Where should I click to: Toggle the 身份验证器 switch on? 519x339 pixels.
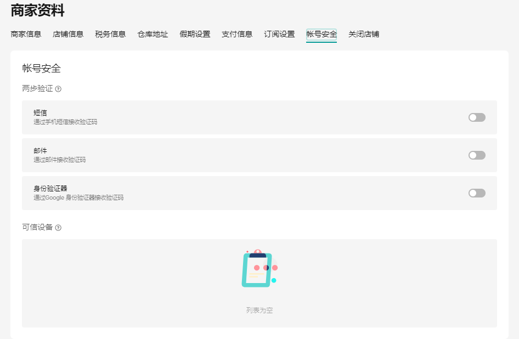pos(477,193)
